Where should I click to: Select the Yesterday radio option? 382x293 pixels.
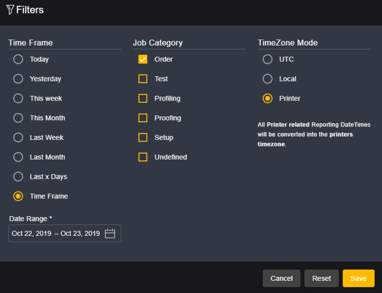pyautogui.click(x=18, y=79)
